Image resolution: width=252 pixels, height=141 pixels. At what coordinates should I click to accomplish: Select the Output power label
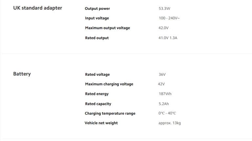pos(97,9)
